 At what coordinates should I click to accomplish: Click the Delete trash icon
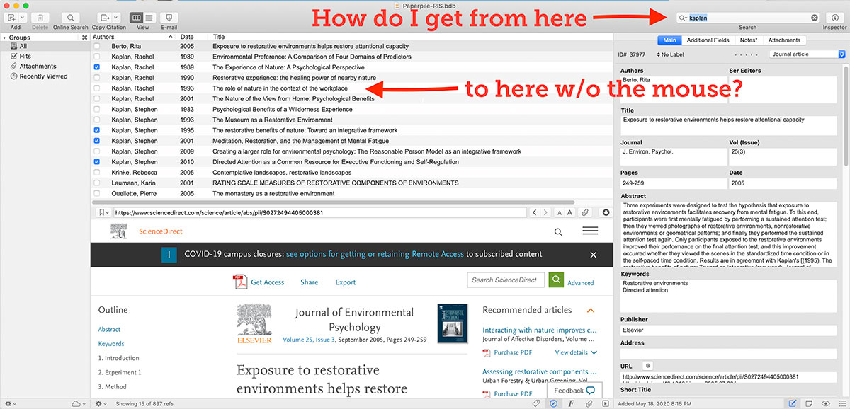click(40, 18)
